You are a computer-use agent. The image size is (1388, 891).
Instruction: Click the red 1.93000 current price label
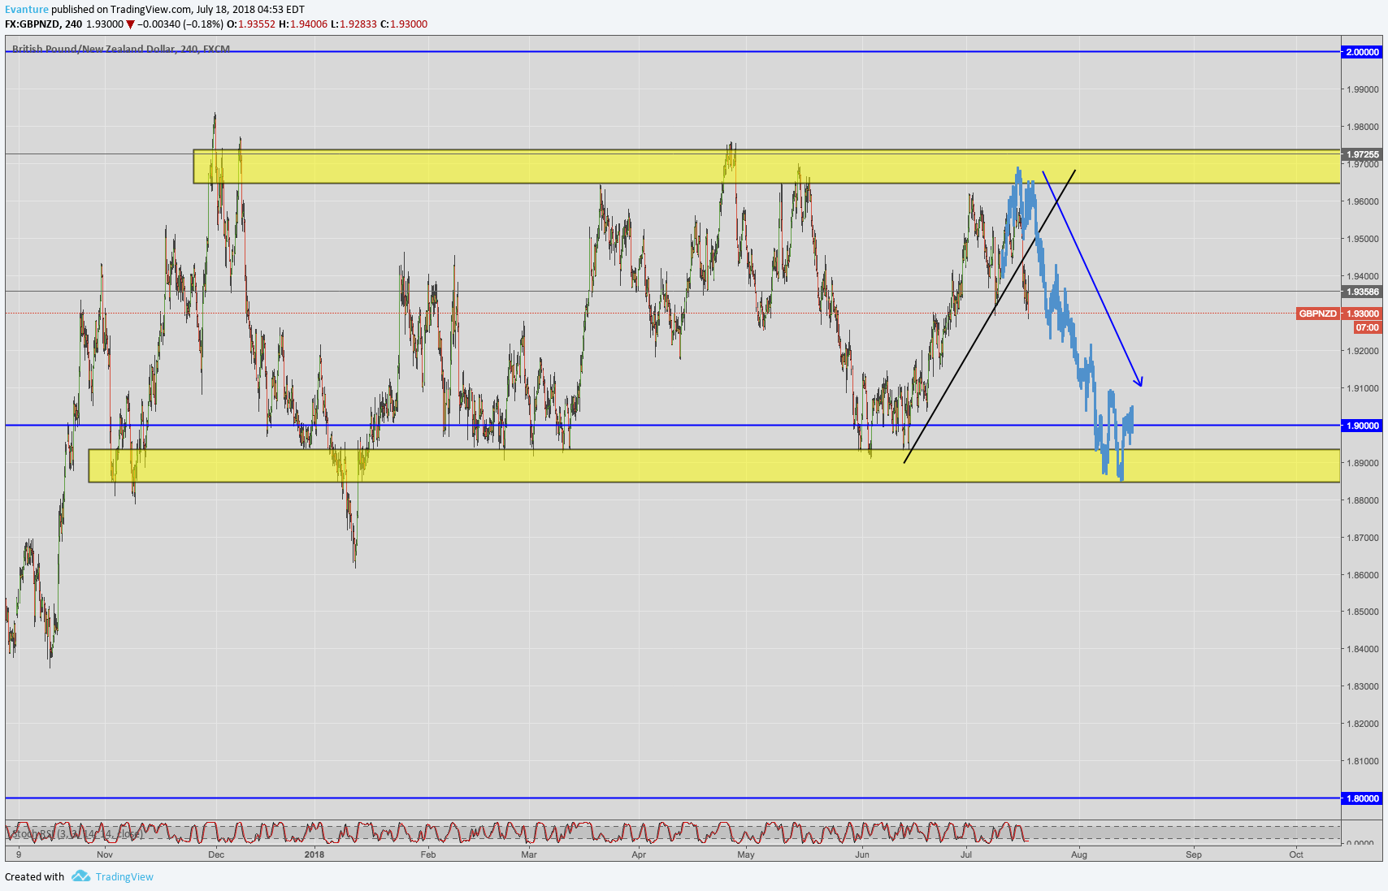[x=1362, y=314]
